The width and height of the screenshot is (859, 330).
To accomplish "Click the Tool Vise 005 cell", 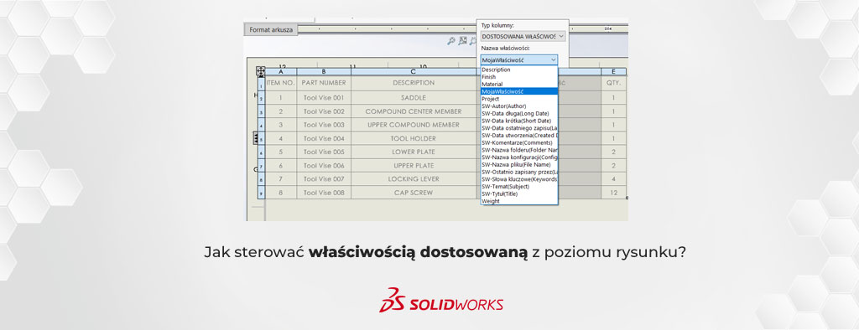I will click(x=324, y=152).
